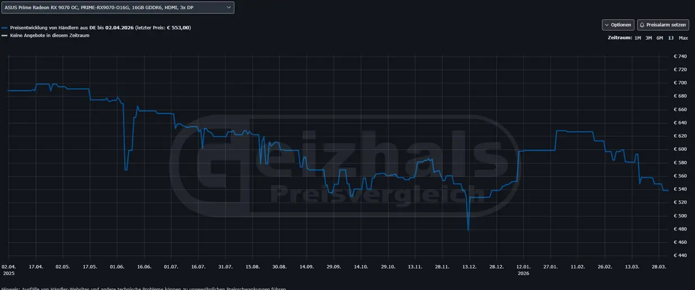Set a price alert with Preisalarm setzen

[663, 25]
